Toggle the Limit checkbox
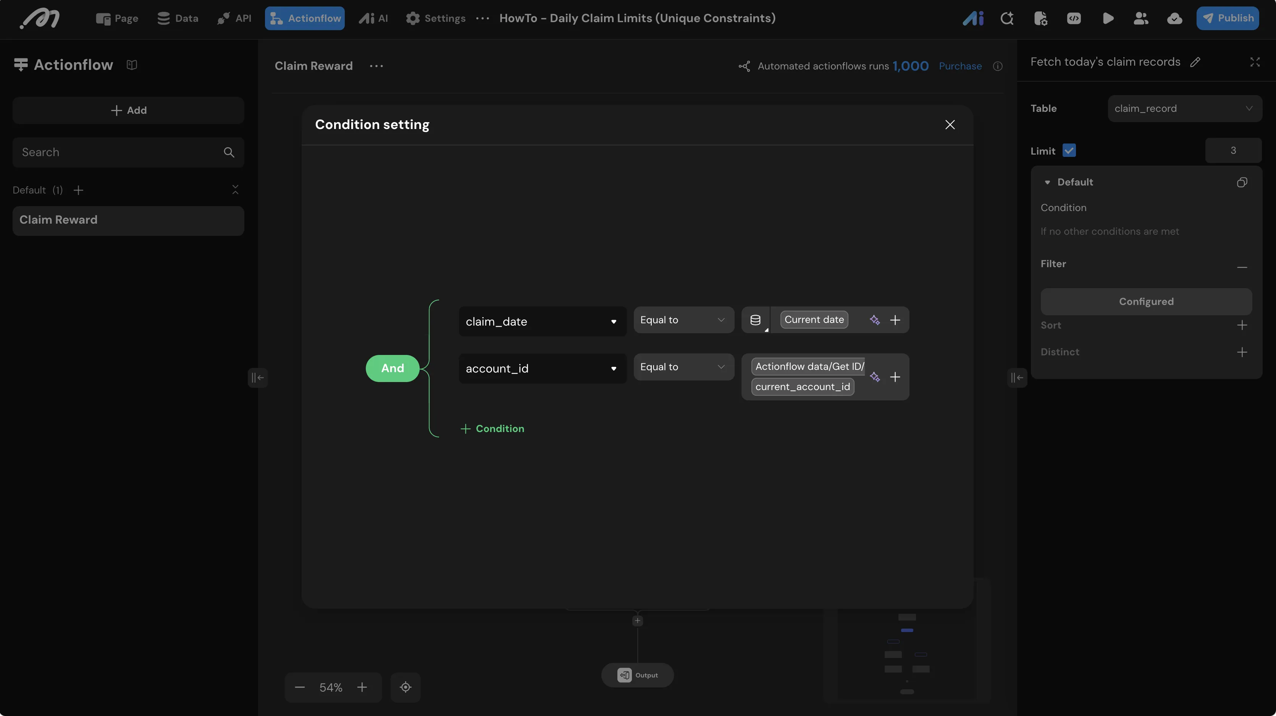The width and height of the screenshot is (1276, 716). click(1069, 150)
